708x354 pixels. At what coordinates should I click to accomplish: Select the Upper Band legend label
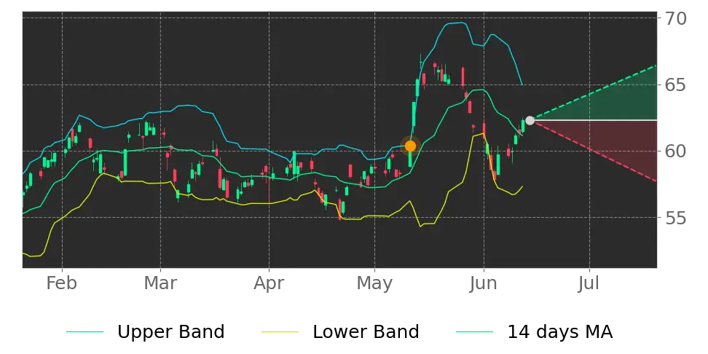pos(170,332)
